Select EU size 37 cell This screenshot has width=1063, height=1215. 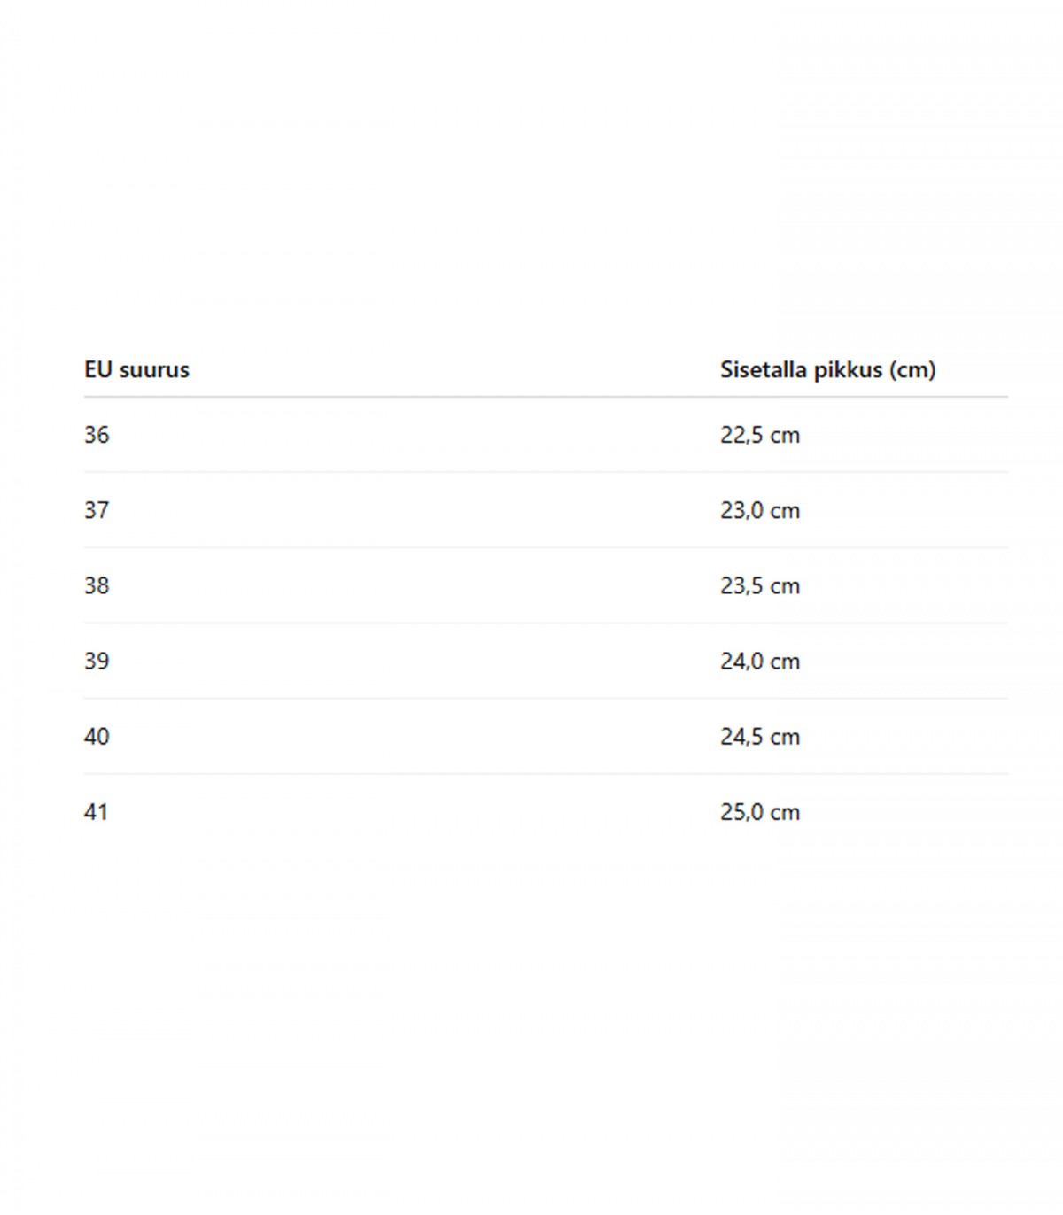click(97, 510)
